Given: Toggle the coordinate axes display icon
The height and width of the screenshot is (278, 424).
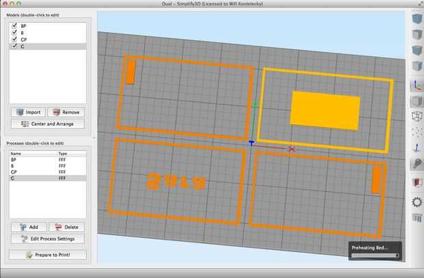Looking at the screenshot, I should (416, 85).
